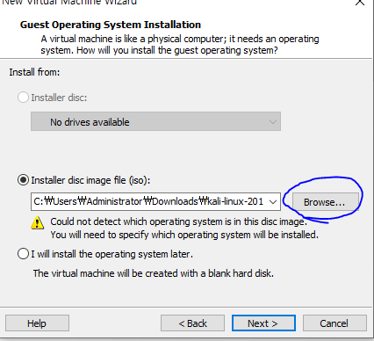Viewport: 374px width, 341px height.
Task: Open the No drives available dropdown
Action: tap(155, 121)
